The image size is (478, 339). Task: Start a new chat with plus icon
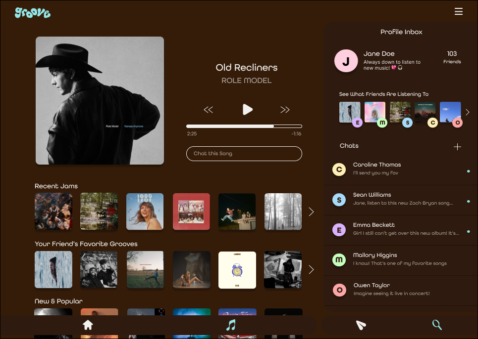(x=457, y=147)
